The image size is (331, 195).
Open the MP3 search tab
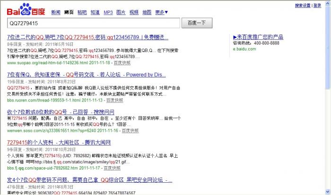coord(108,12)
